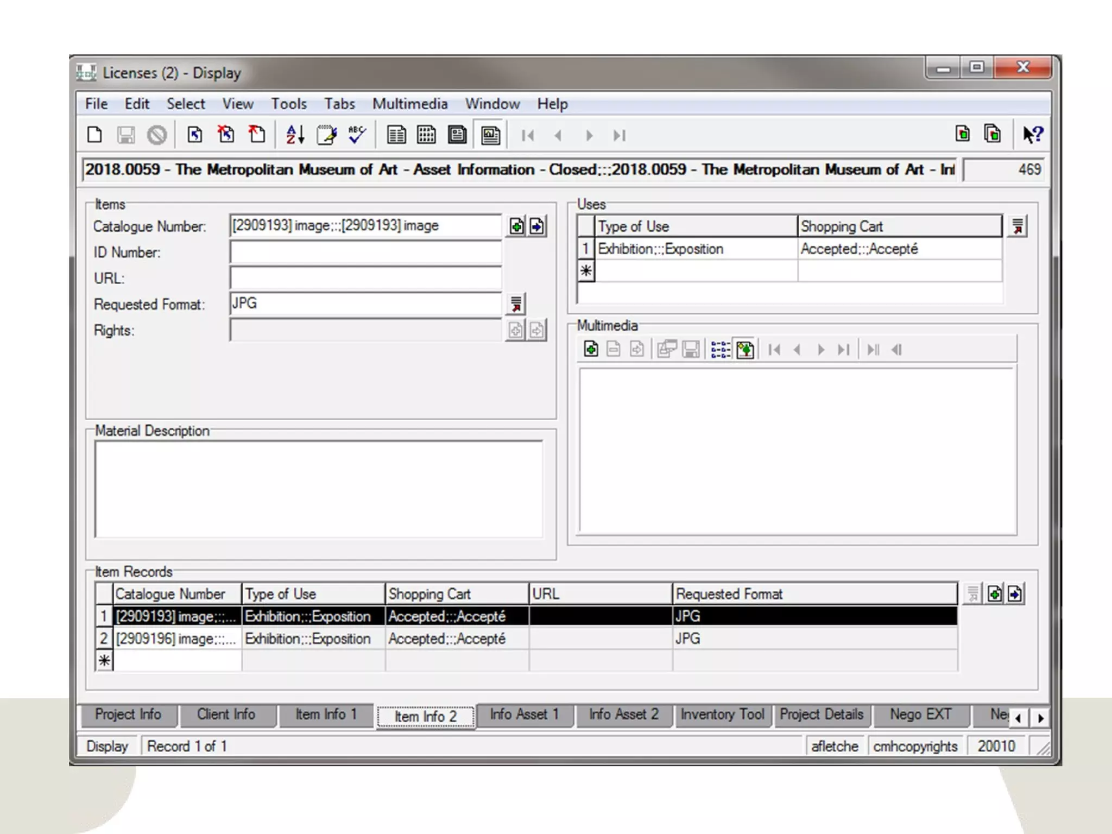This screenshot has height=834, width=1112.
Task: Select row 2 catalogue number 2909196
Action: [175, 639]
